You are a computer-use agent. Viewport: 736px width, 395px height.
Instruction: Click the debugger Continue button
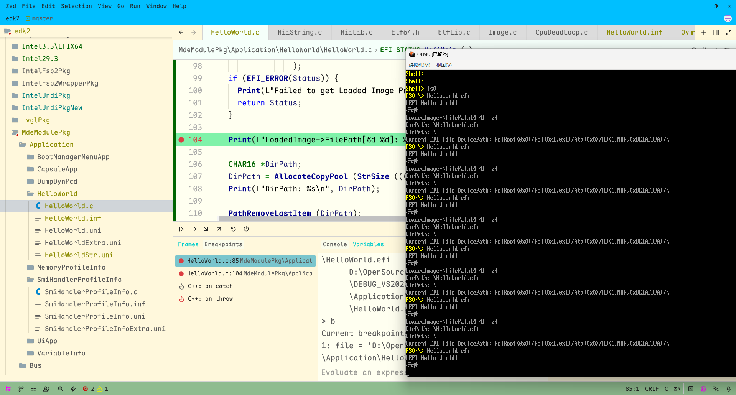(181, 229)
